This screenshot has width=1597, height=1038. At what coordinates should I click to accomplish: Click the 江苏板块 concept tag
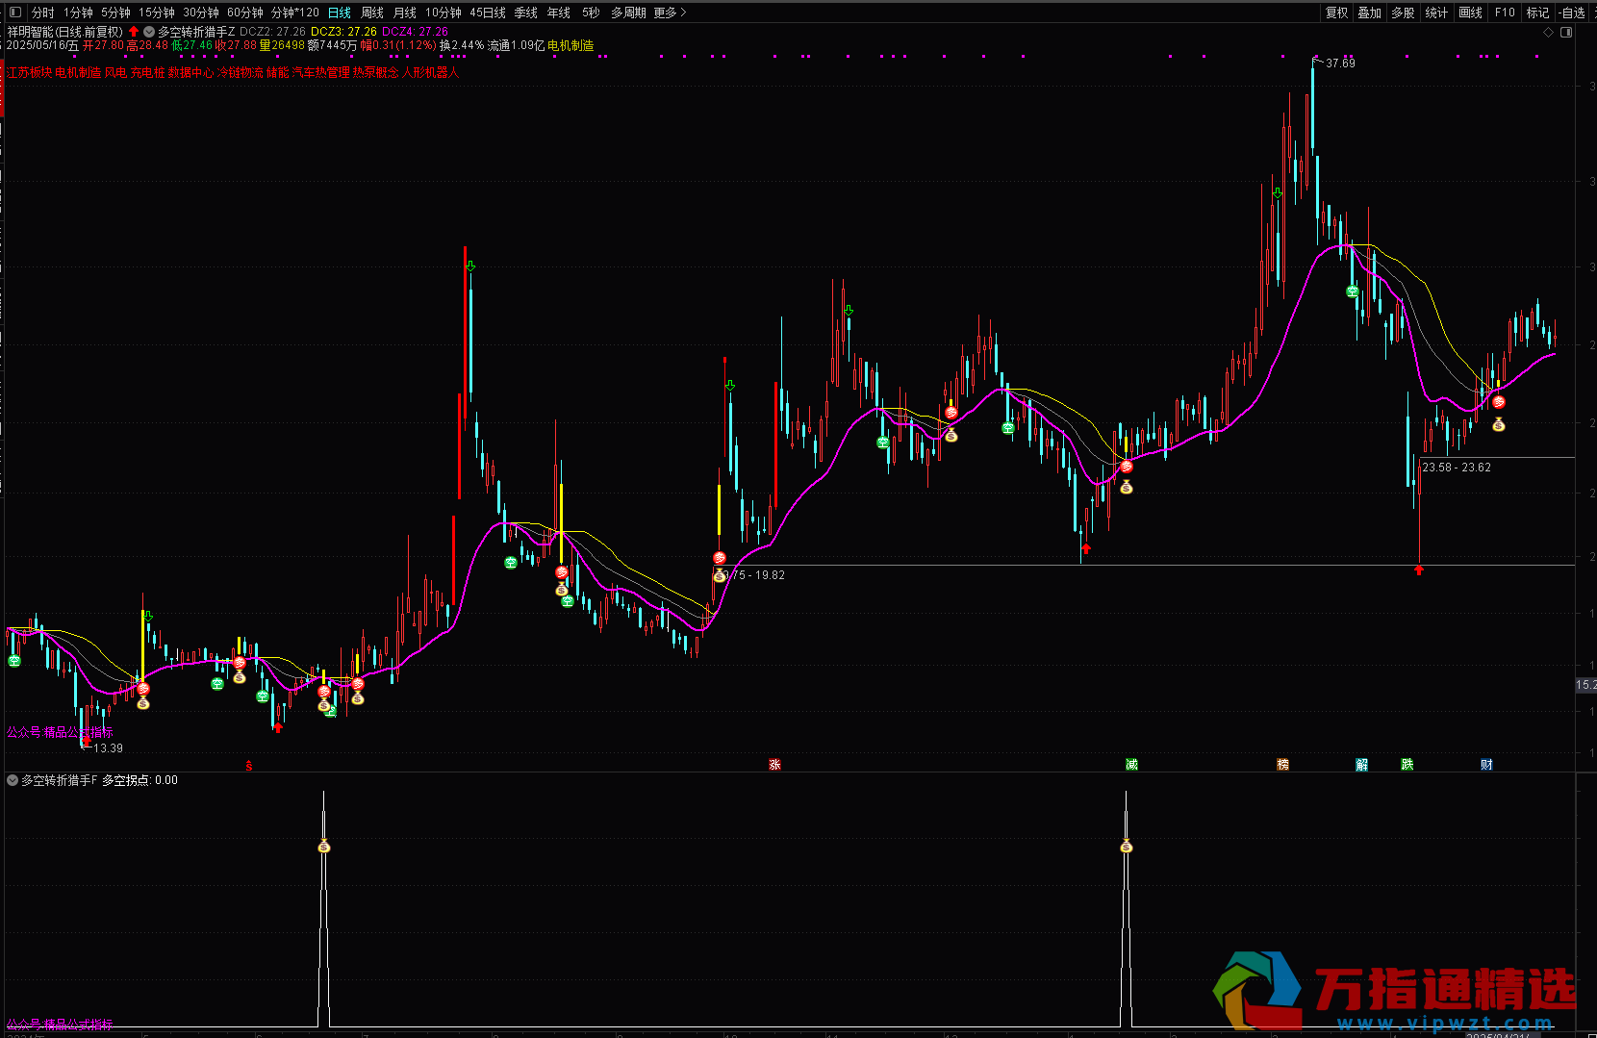pos(29,72)
